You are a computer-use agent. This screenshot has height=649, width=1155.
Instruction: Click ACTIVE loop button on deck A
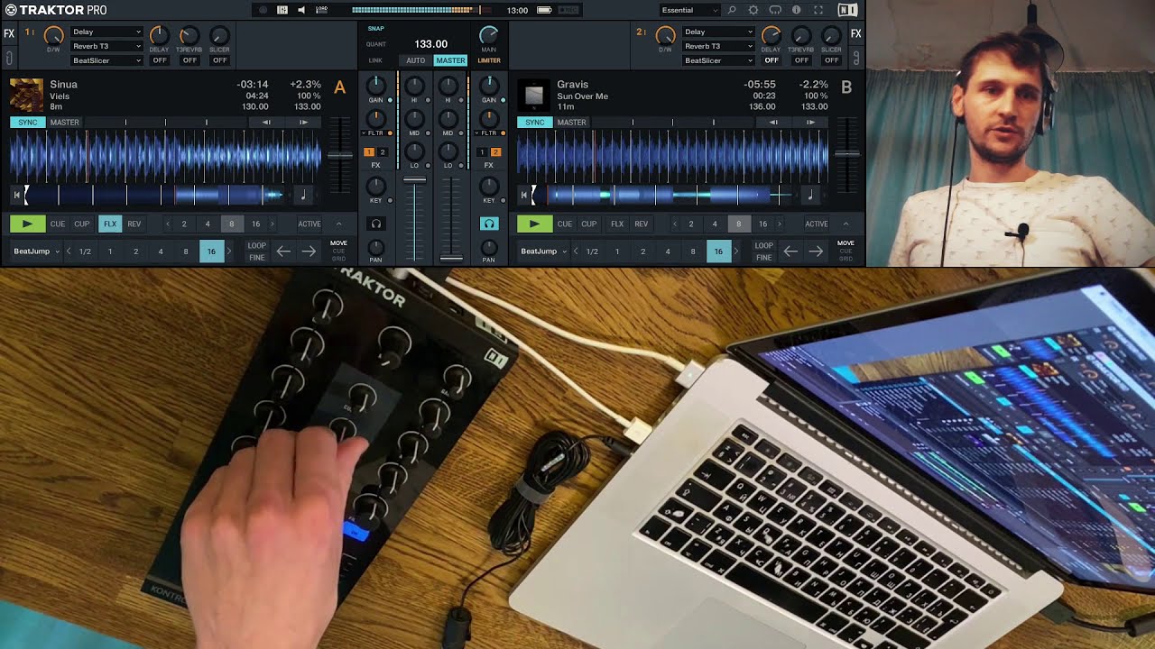[310, 224]
